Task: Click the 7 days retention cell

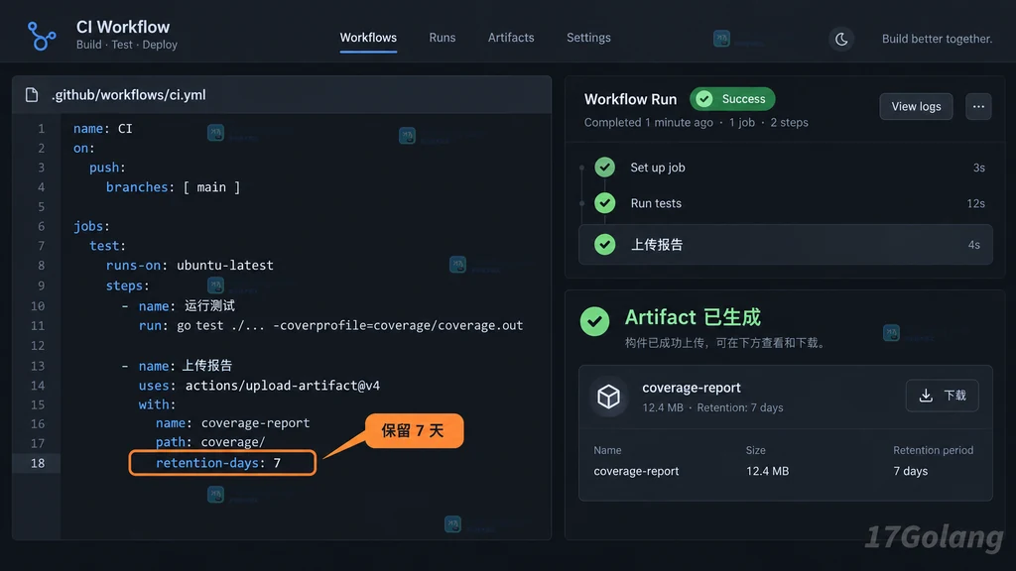Action: 911,471
